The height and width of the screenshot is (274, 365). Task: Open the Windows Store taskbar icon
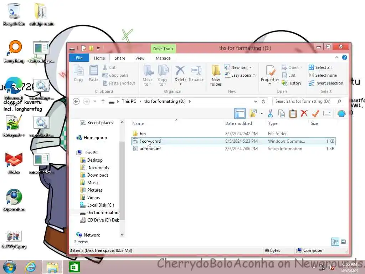[74, 267]
